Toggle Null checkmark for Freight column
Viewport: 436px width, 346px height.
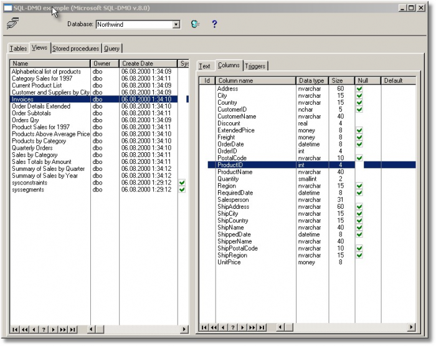(x=359, y=137)
